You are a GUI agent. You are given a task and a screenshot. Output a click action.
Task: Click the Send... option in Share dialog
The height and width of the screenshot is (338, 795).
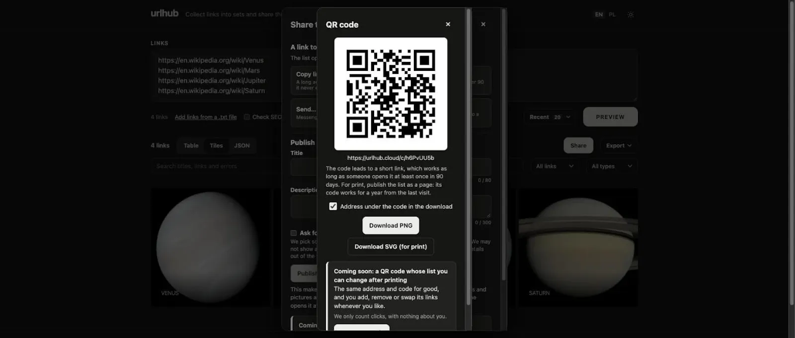click(x=304, y=113)
